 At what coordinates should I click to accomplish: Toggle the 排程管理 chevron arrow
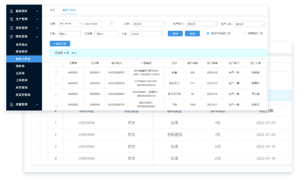point(37,28)
